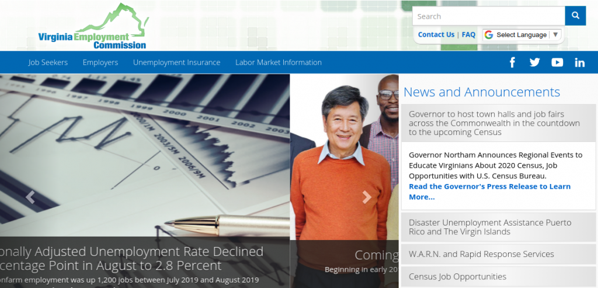Click inside the Search text field
Viewport: 598px width, 288px height.
pyautogui.click(x=488, y=16)
